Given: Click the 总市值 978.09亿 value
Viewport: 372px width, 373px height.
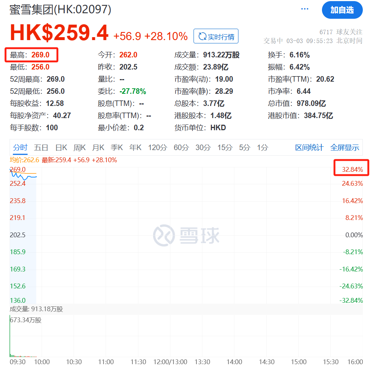Looking at the screenshot, I should tap(311, 103).
